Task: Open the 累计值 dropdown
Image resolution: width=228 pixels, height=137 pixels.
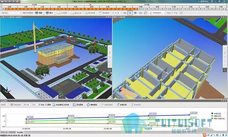Action: pos(27,104)
